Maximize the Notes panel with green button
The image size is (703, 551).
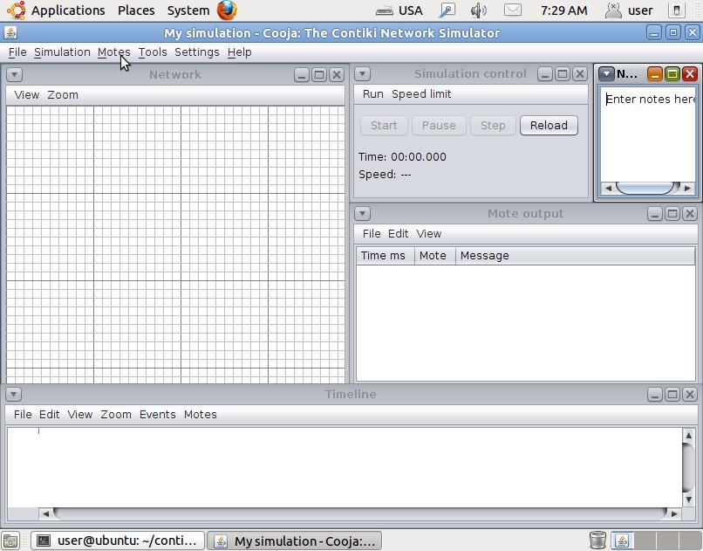672,73
